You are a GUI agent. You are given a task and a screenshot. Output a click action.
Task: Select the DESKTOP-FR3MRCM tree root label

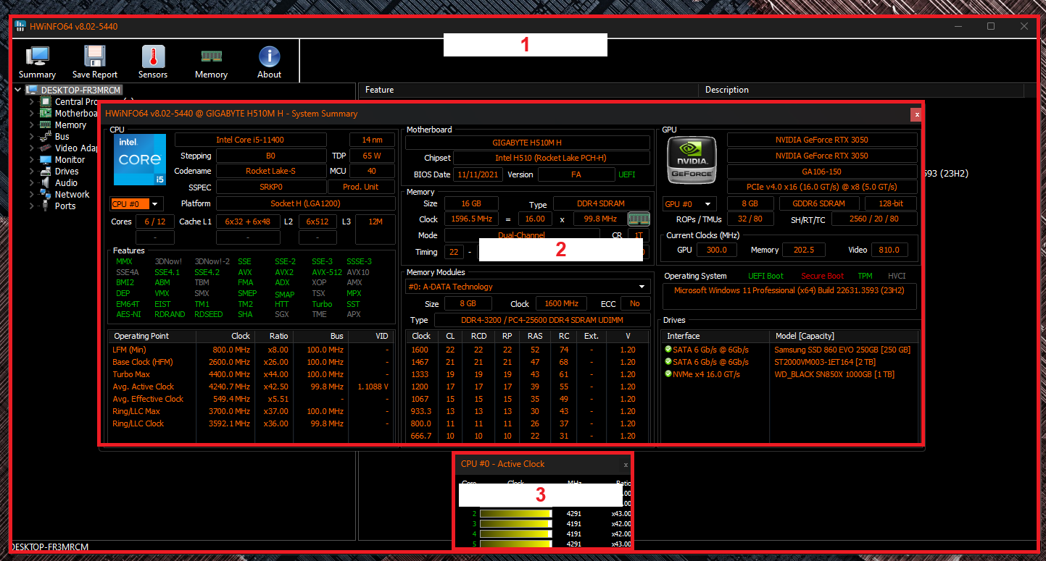coord(80,90)
